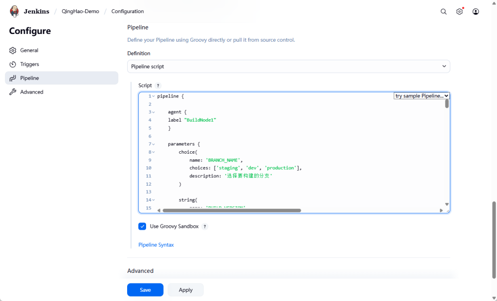
Task: Open the user account icon
Action: [x=475, y=12]
